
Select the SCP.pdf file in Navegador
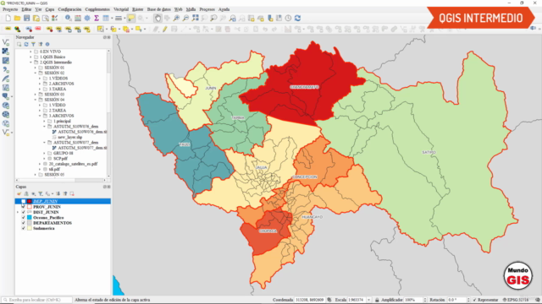[60, 159]
